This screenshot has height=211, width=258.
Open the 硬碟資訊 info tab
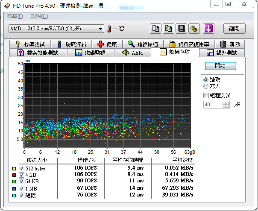[71, 44]
